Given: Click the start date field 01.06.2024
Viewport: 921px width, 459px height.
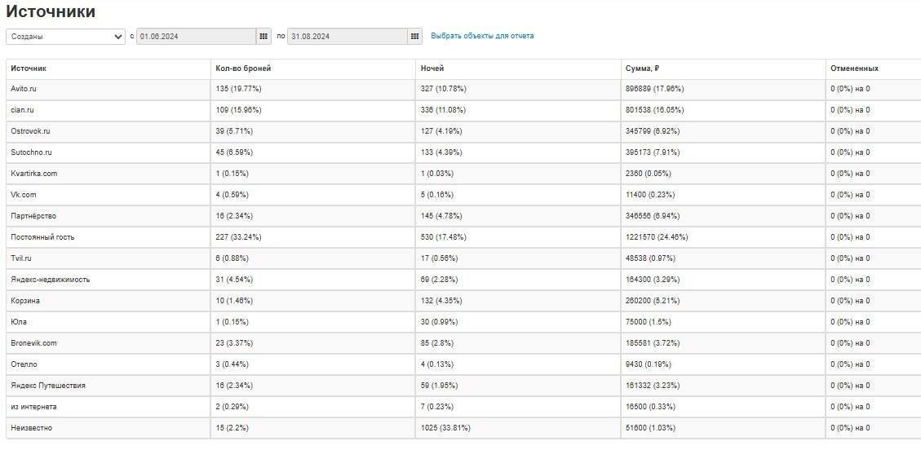Looking at the screenshot, I should pos(196,36).
